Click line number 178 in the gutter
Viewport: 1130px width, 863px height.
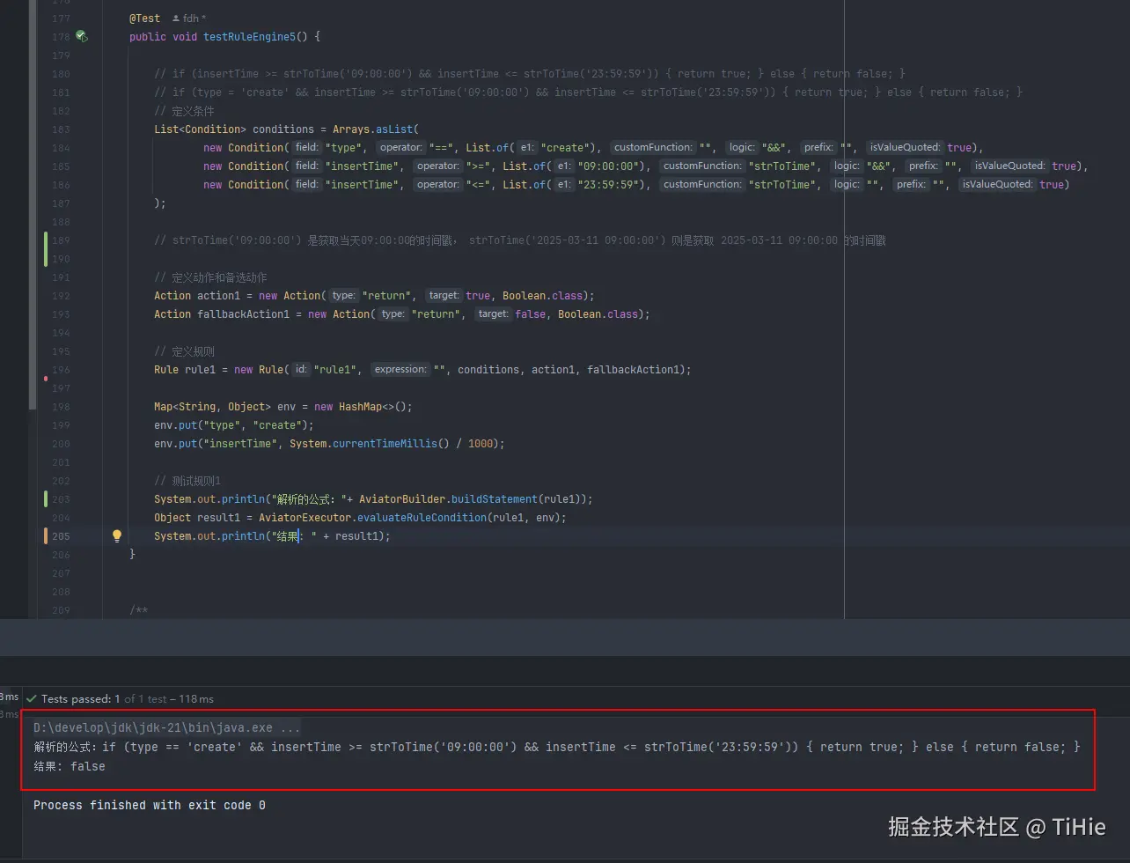pos(61,36)
